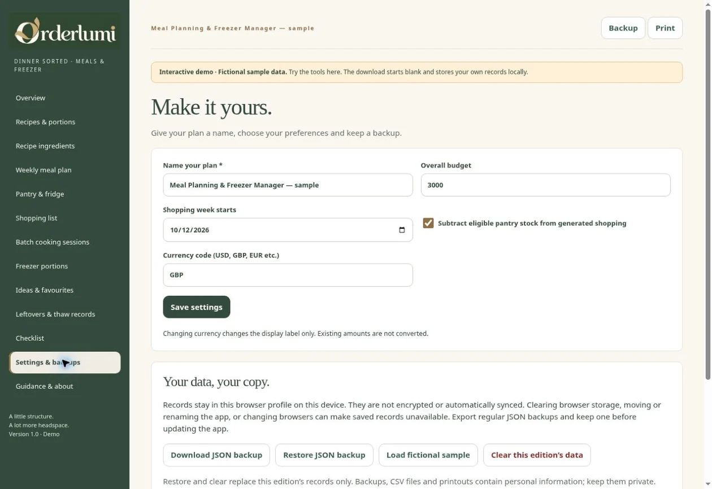The image size is (712, 489).
Task: Click the Overall budget field
Action: pos(545,185)
